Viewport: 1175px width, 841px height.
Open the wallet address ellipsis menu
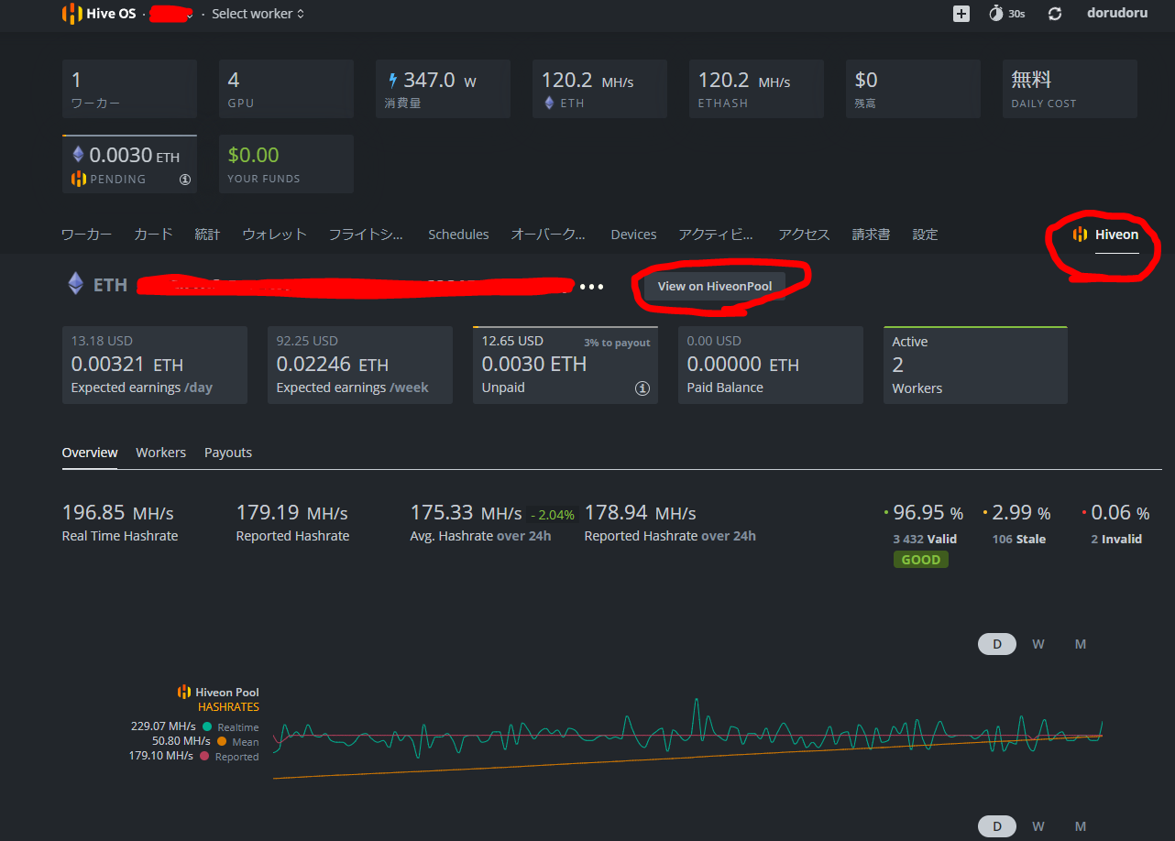[591, 286]
